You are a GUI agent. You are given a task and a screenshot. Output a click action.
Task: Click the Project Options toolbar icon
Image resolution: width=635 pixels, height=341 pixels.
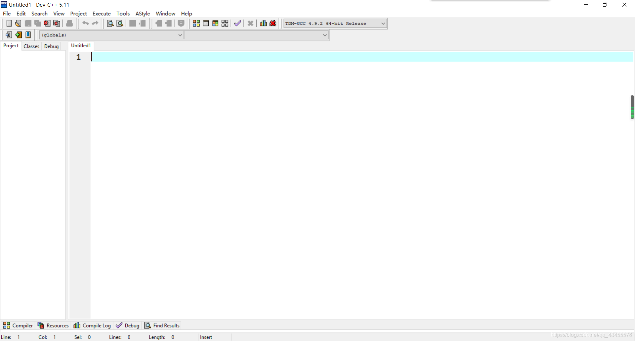[x=181, y=23]
